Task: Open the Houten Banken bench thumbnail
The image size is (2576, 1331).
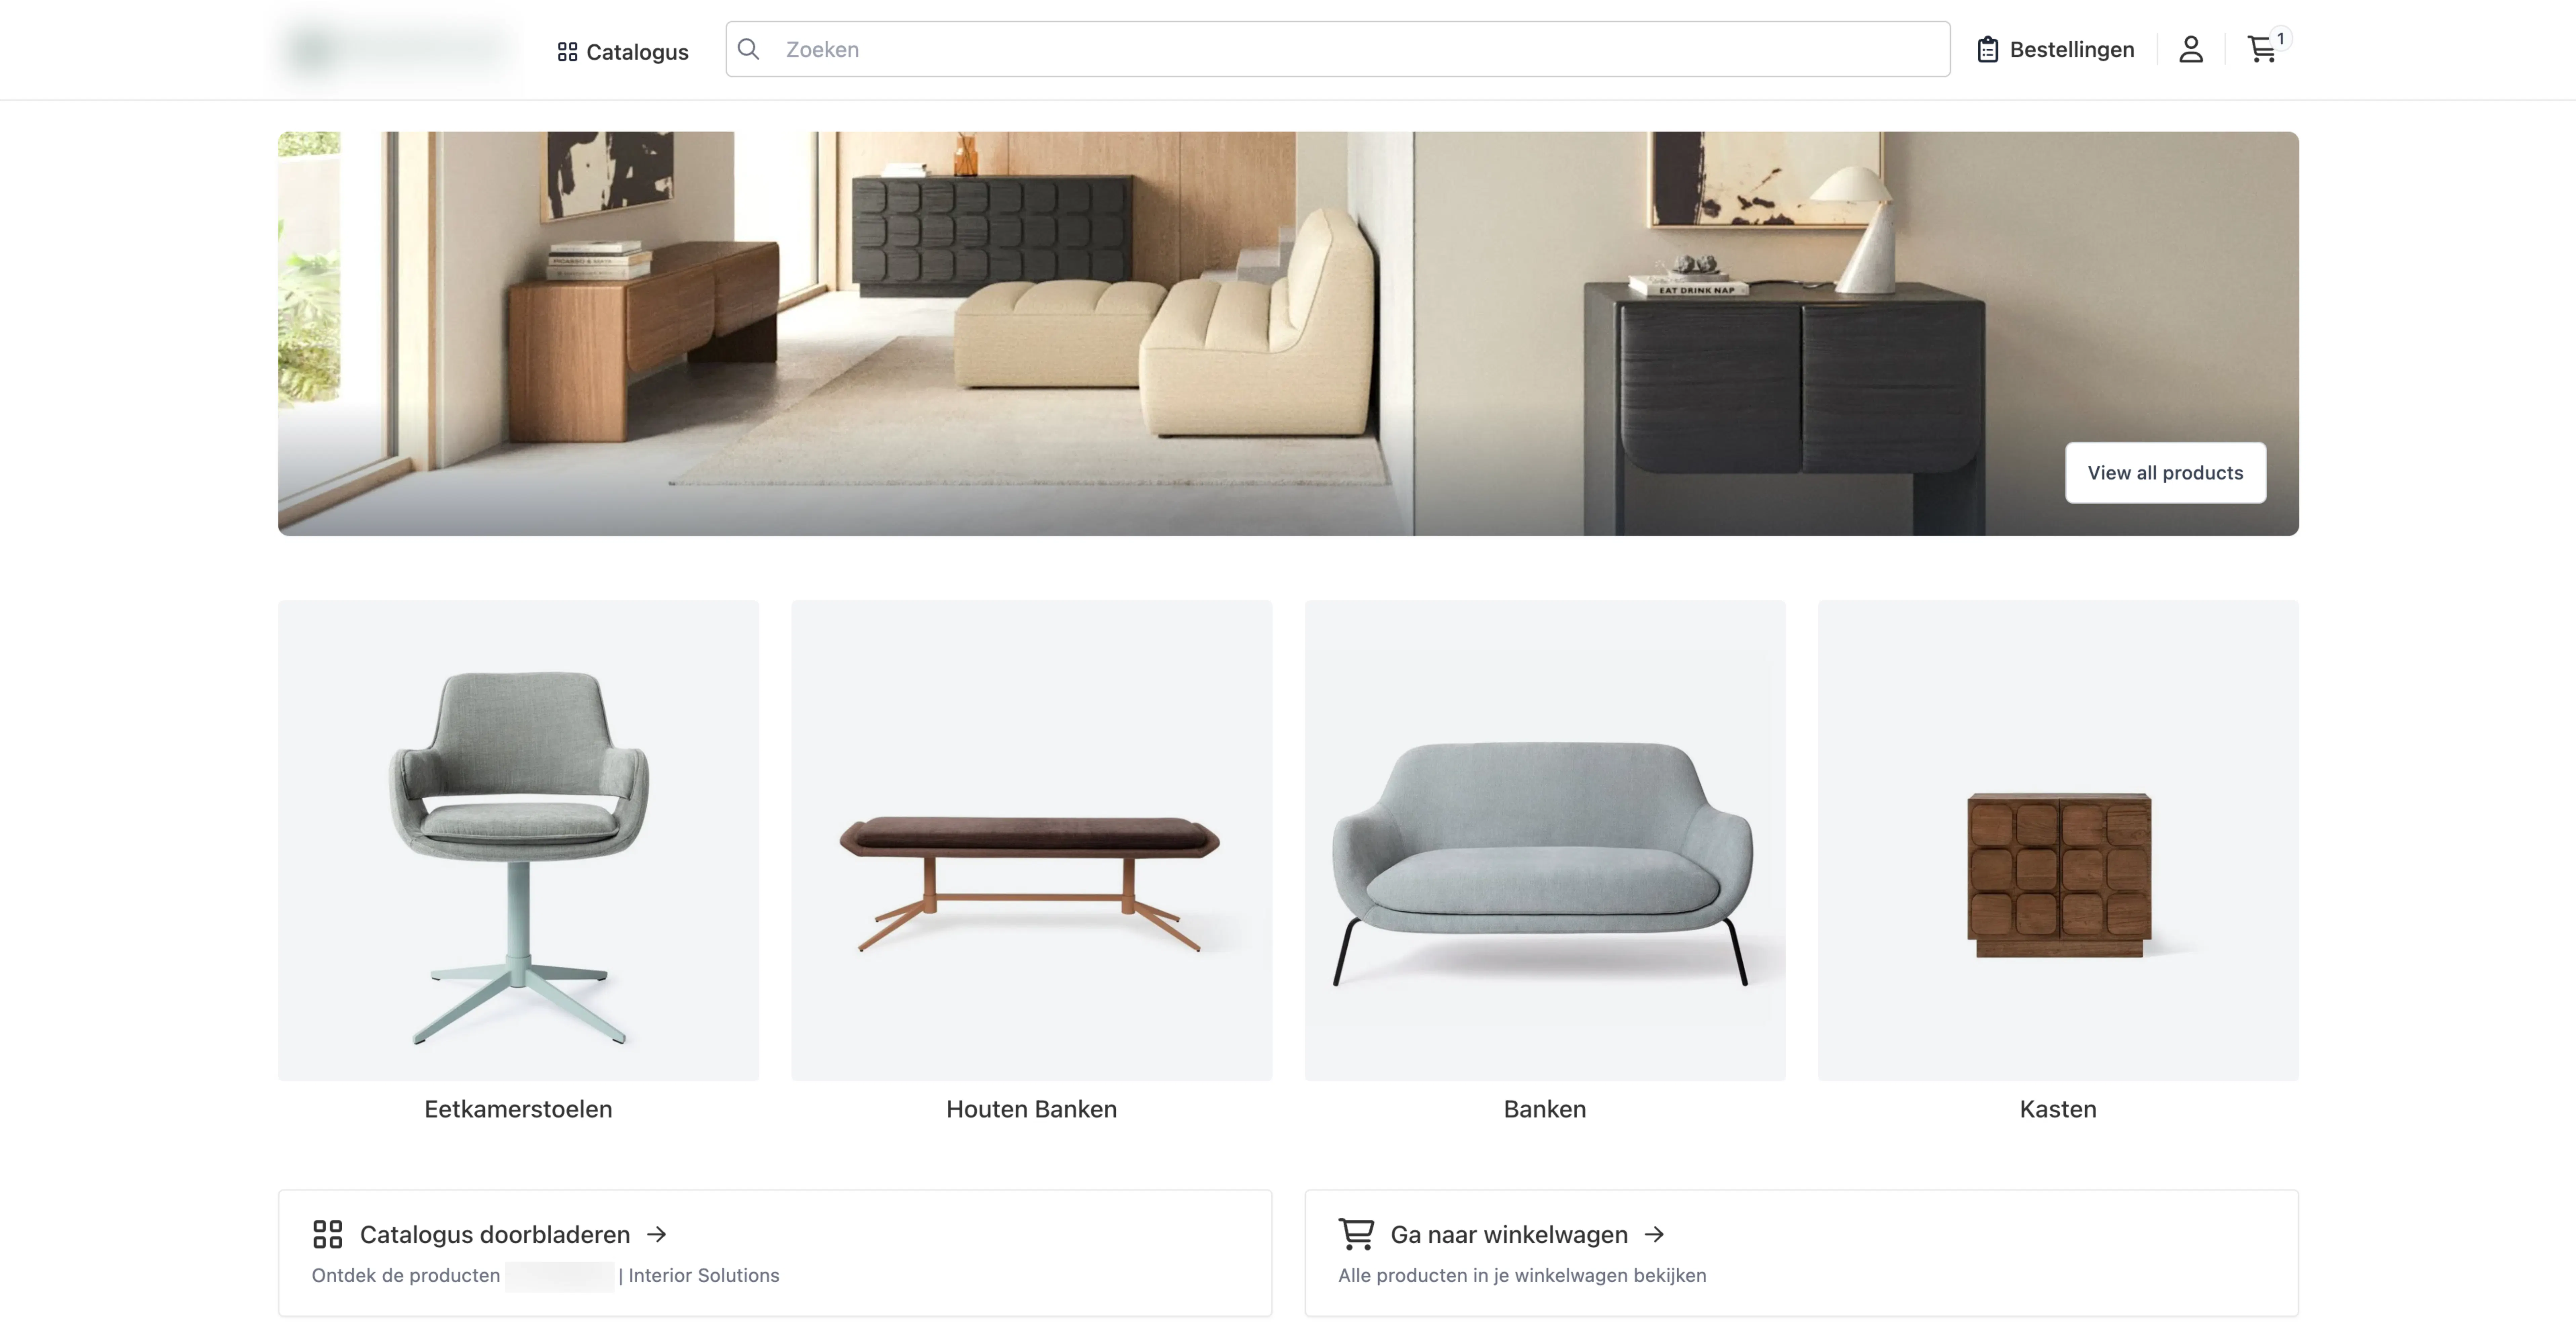Action: (1031, 840)
